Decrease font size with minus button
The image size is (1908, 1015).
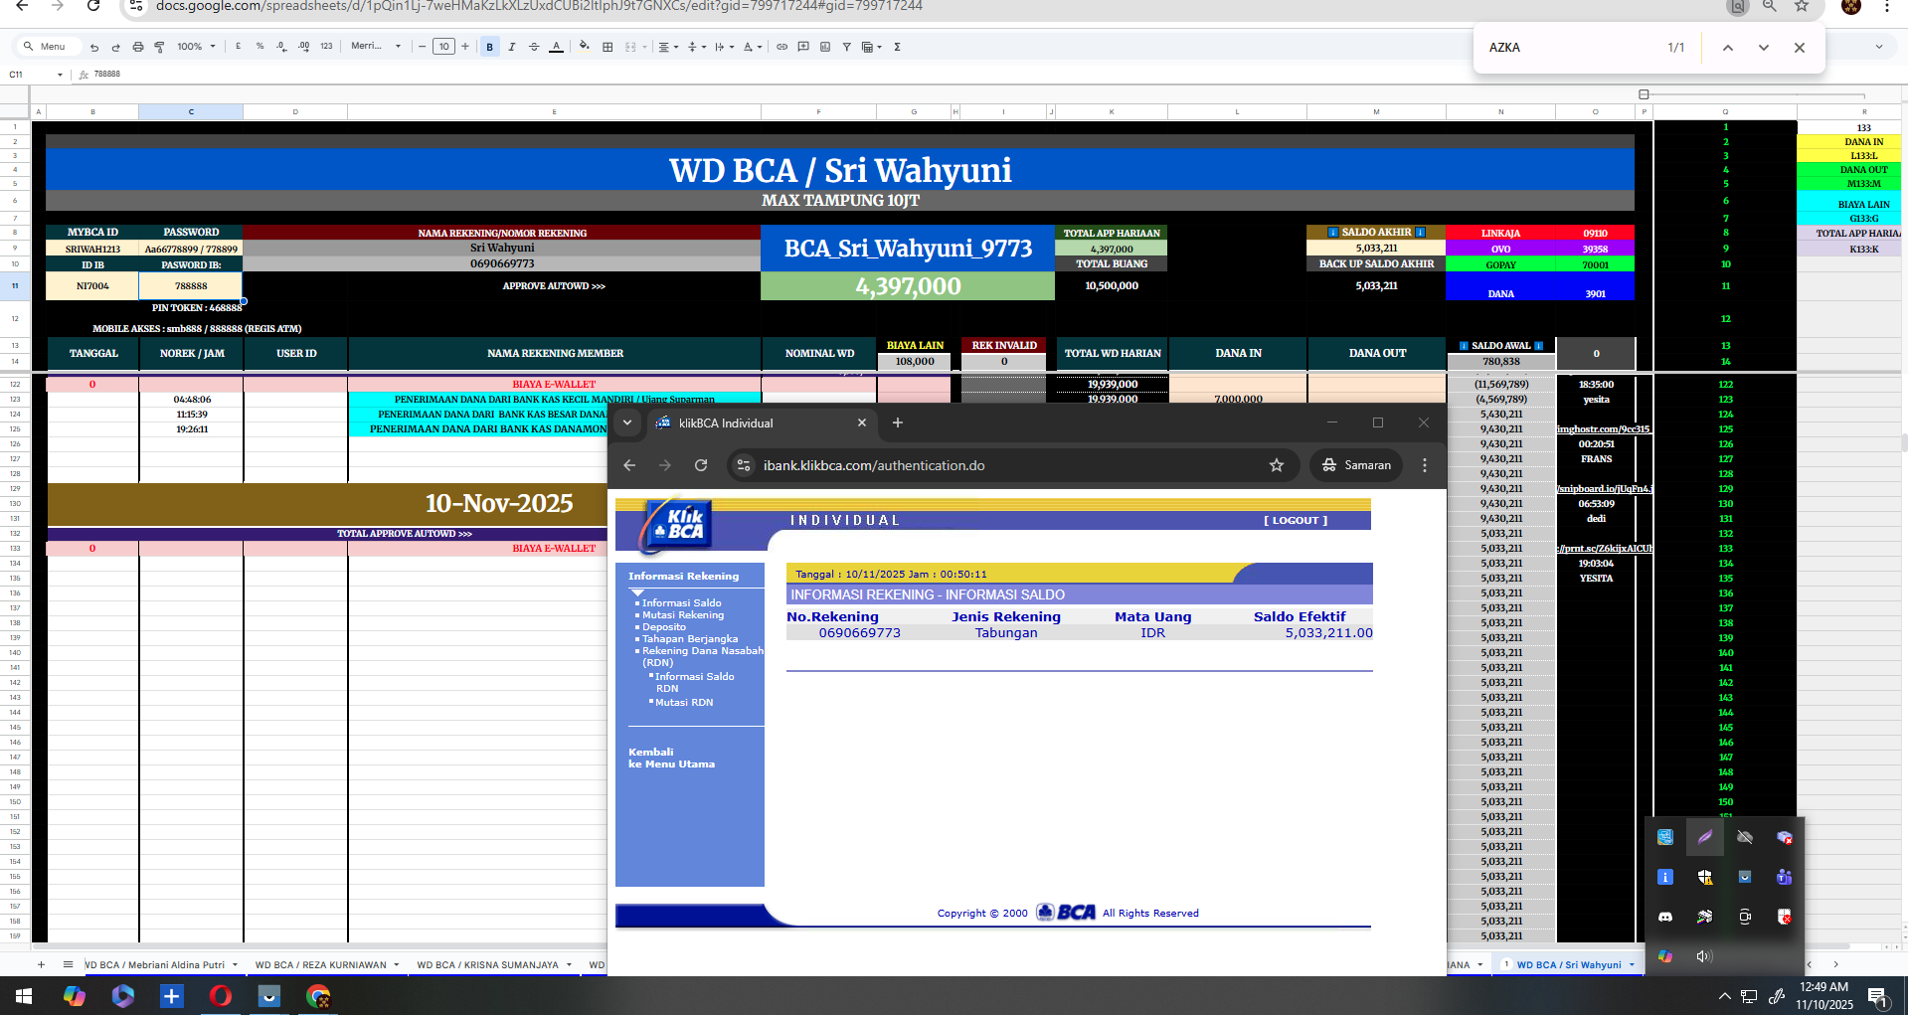pyautogui.click(x=422, y=47)
